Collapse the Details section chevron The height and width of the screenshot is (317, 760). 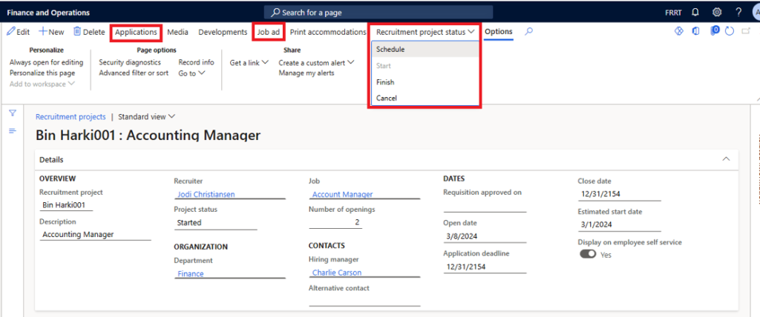725,159
